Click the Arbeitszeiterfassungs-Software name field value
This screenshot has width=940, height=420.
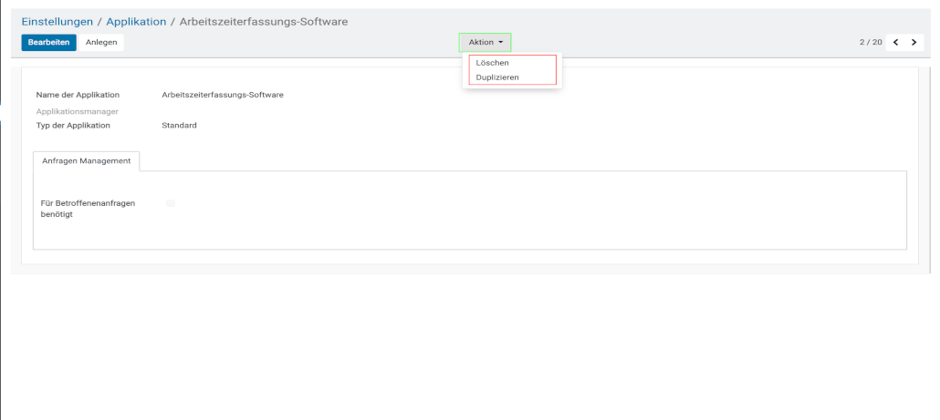[222, 94]
